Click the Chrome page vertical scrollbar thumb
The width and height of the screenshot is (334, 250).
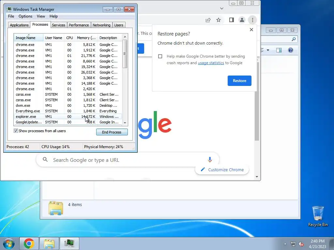(257, 101)
